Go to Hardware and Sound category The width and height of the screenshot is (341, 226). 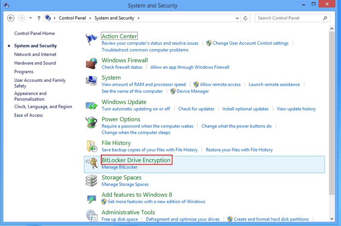coord(35,63)
